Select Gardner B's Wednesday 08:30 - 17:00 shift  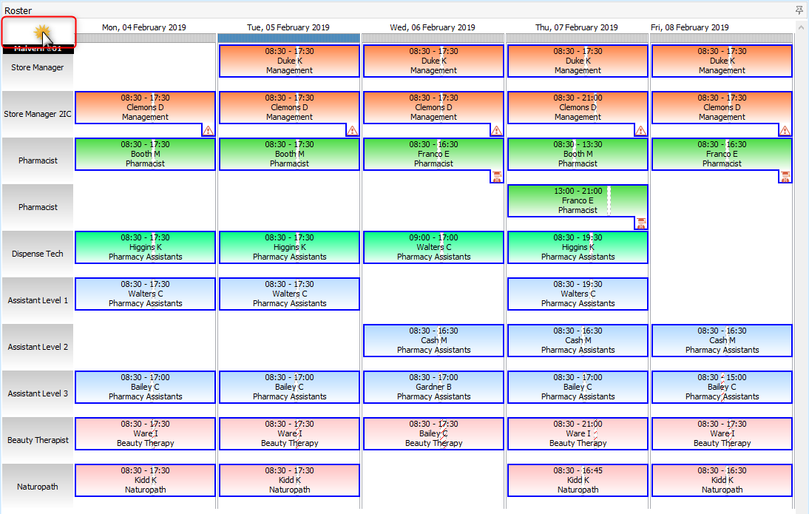[433, 387]
